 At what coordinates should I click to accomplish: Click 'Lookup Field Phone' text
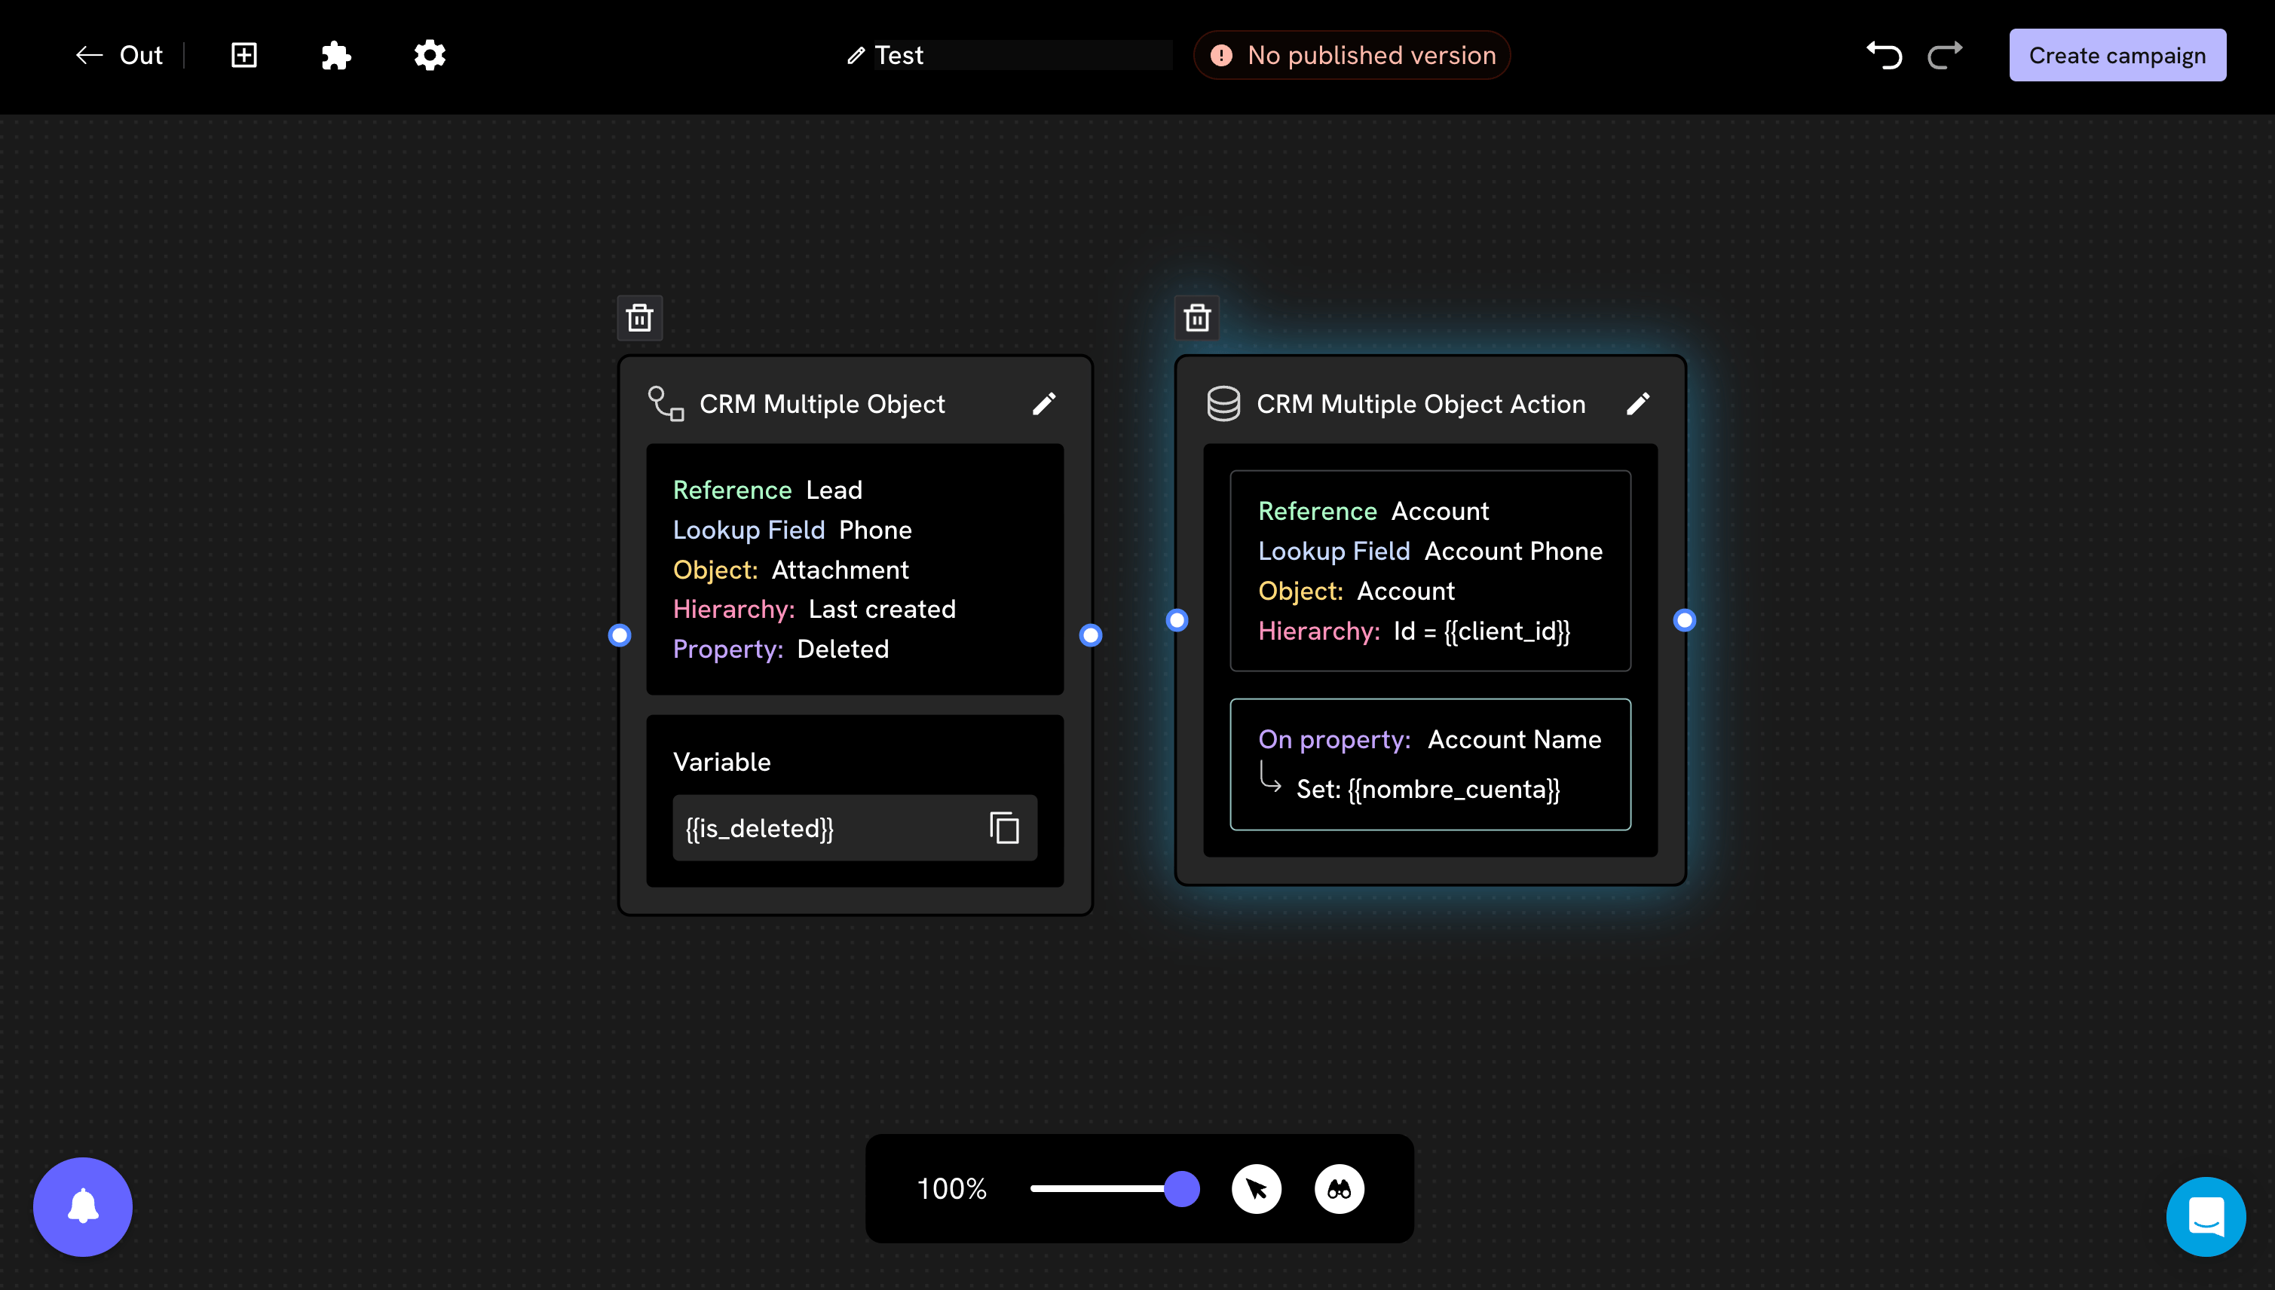pos(792,530)
